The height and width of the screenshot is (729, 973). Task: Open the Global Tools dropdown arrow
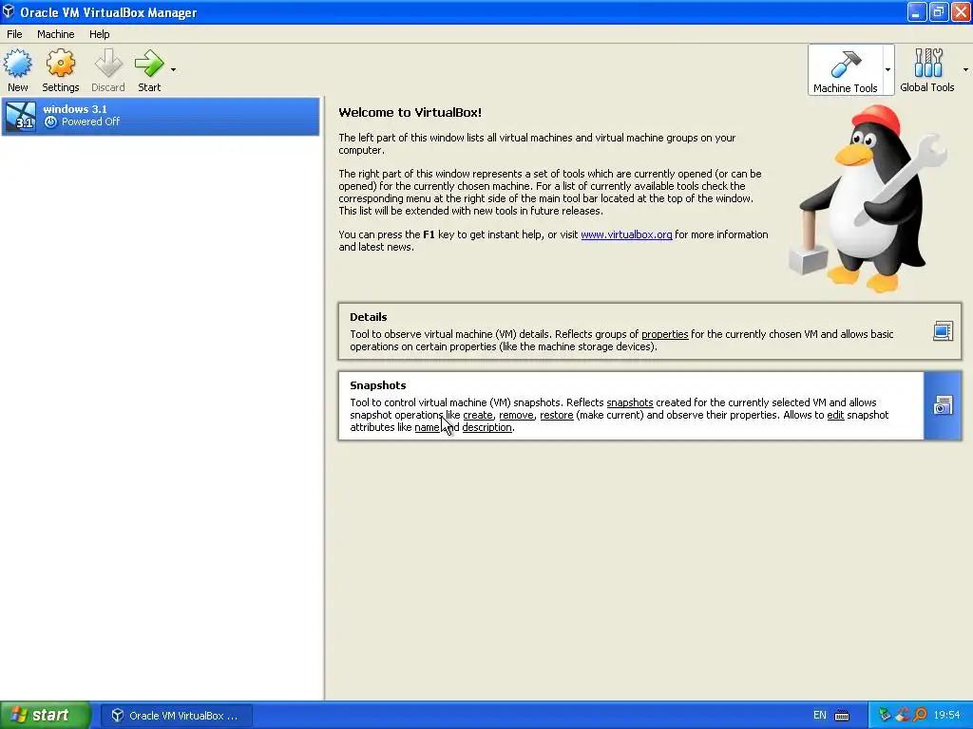point(965,70)
